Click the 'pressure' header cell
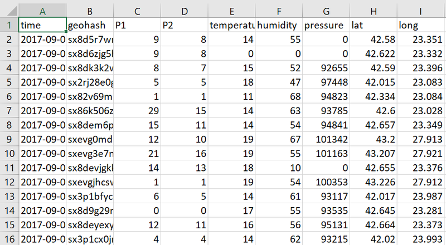The height and width of the screenshot is (245, 446). 326,25
